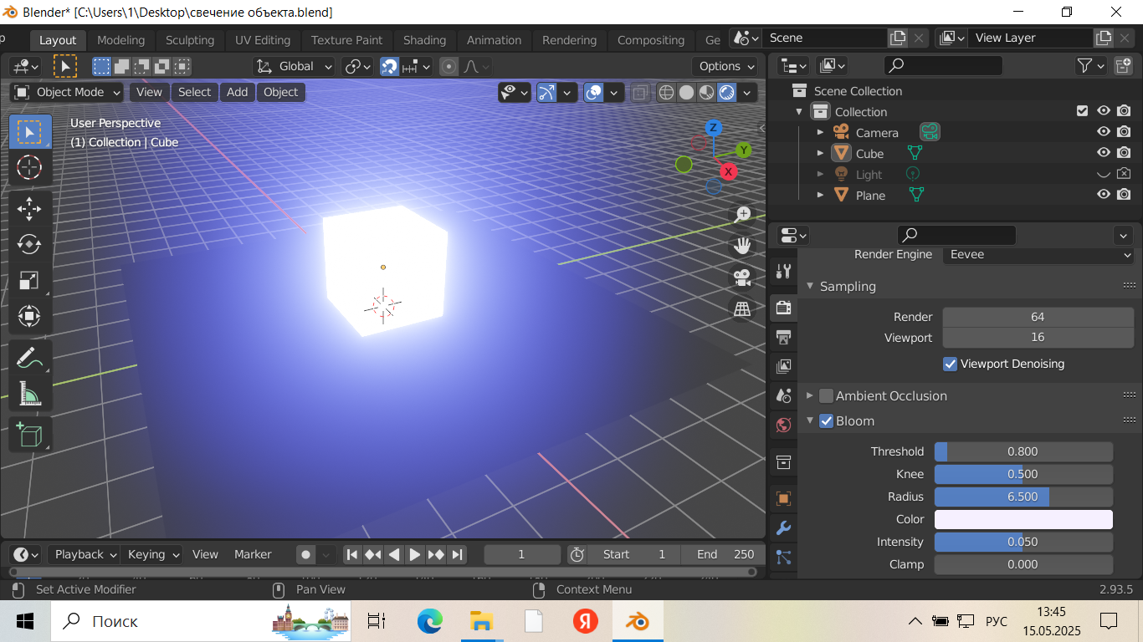Activate the Scale tool
This screenshot has height=642, width=1143.
tap(29, 280)
